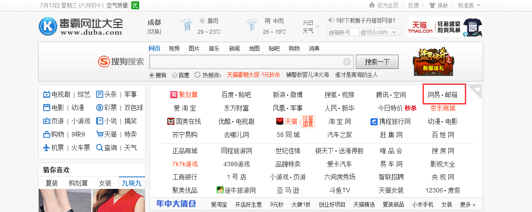Click the Tmall 狂暑盛宴 banner ad
Image resolution: width=532 pixels, height=212 pixels.
point(445,27)
